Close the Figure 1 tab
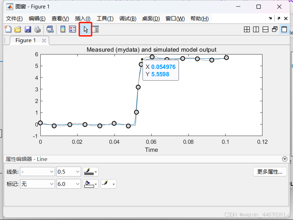The height and width of the screenshot is (220, 293). click(x=44, y=40)
